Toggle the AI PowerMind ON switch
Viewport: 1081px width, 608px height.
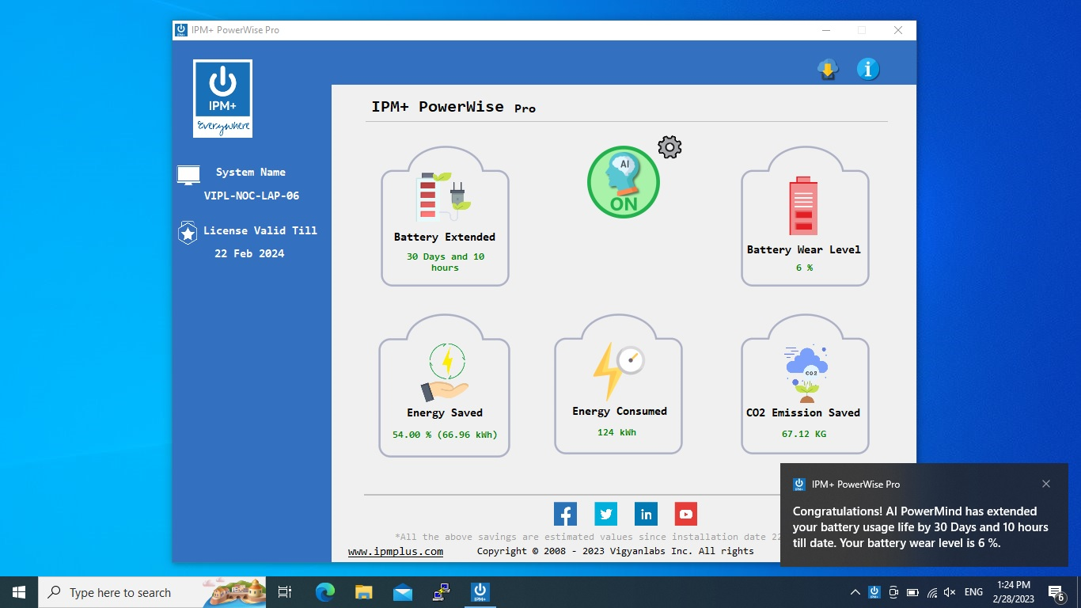[x=624, y=182]
